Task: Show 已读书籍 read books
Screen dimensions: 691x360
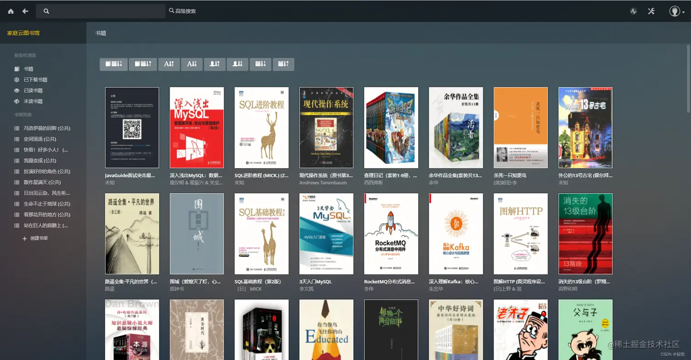Action: tap(28, 90)
